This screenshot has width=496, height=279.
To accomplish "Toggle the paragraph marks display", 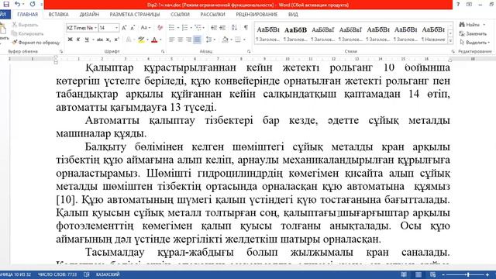I will coord(246,28).
